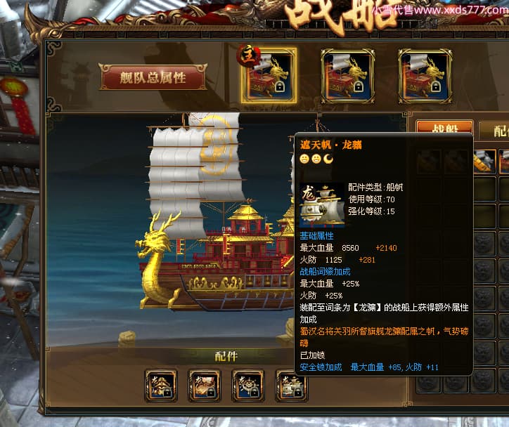Click the golden ship inventory item
This screenshot has height=427, width=509.
coord(484,162)
